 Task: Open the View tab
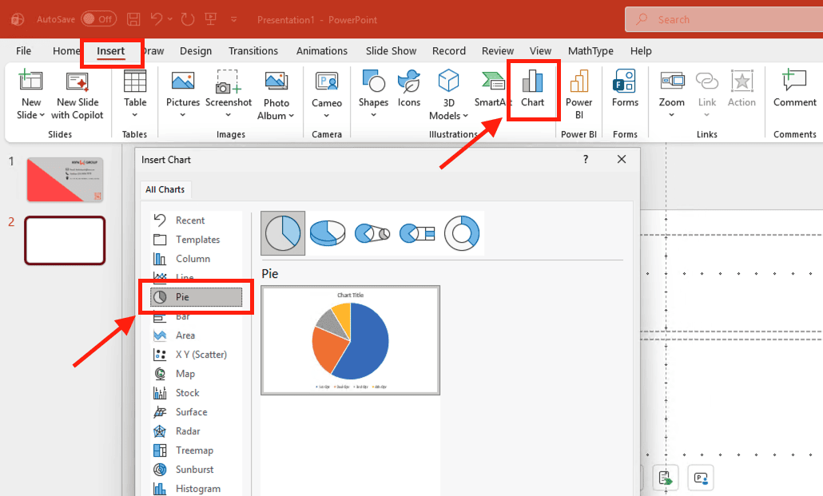point(540,51)
